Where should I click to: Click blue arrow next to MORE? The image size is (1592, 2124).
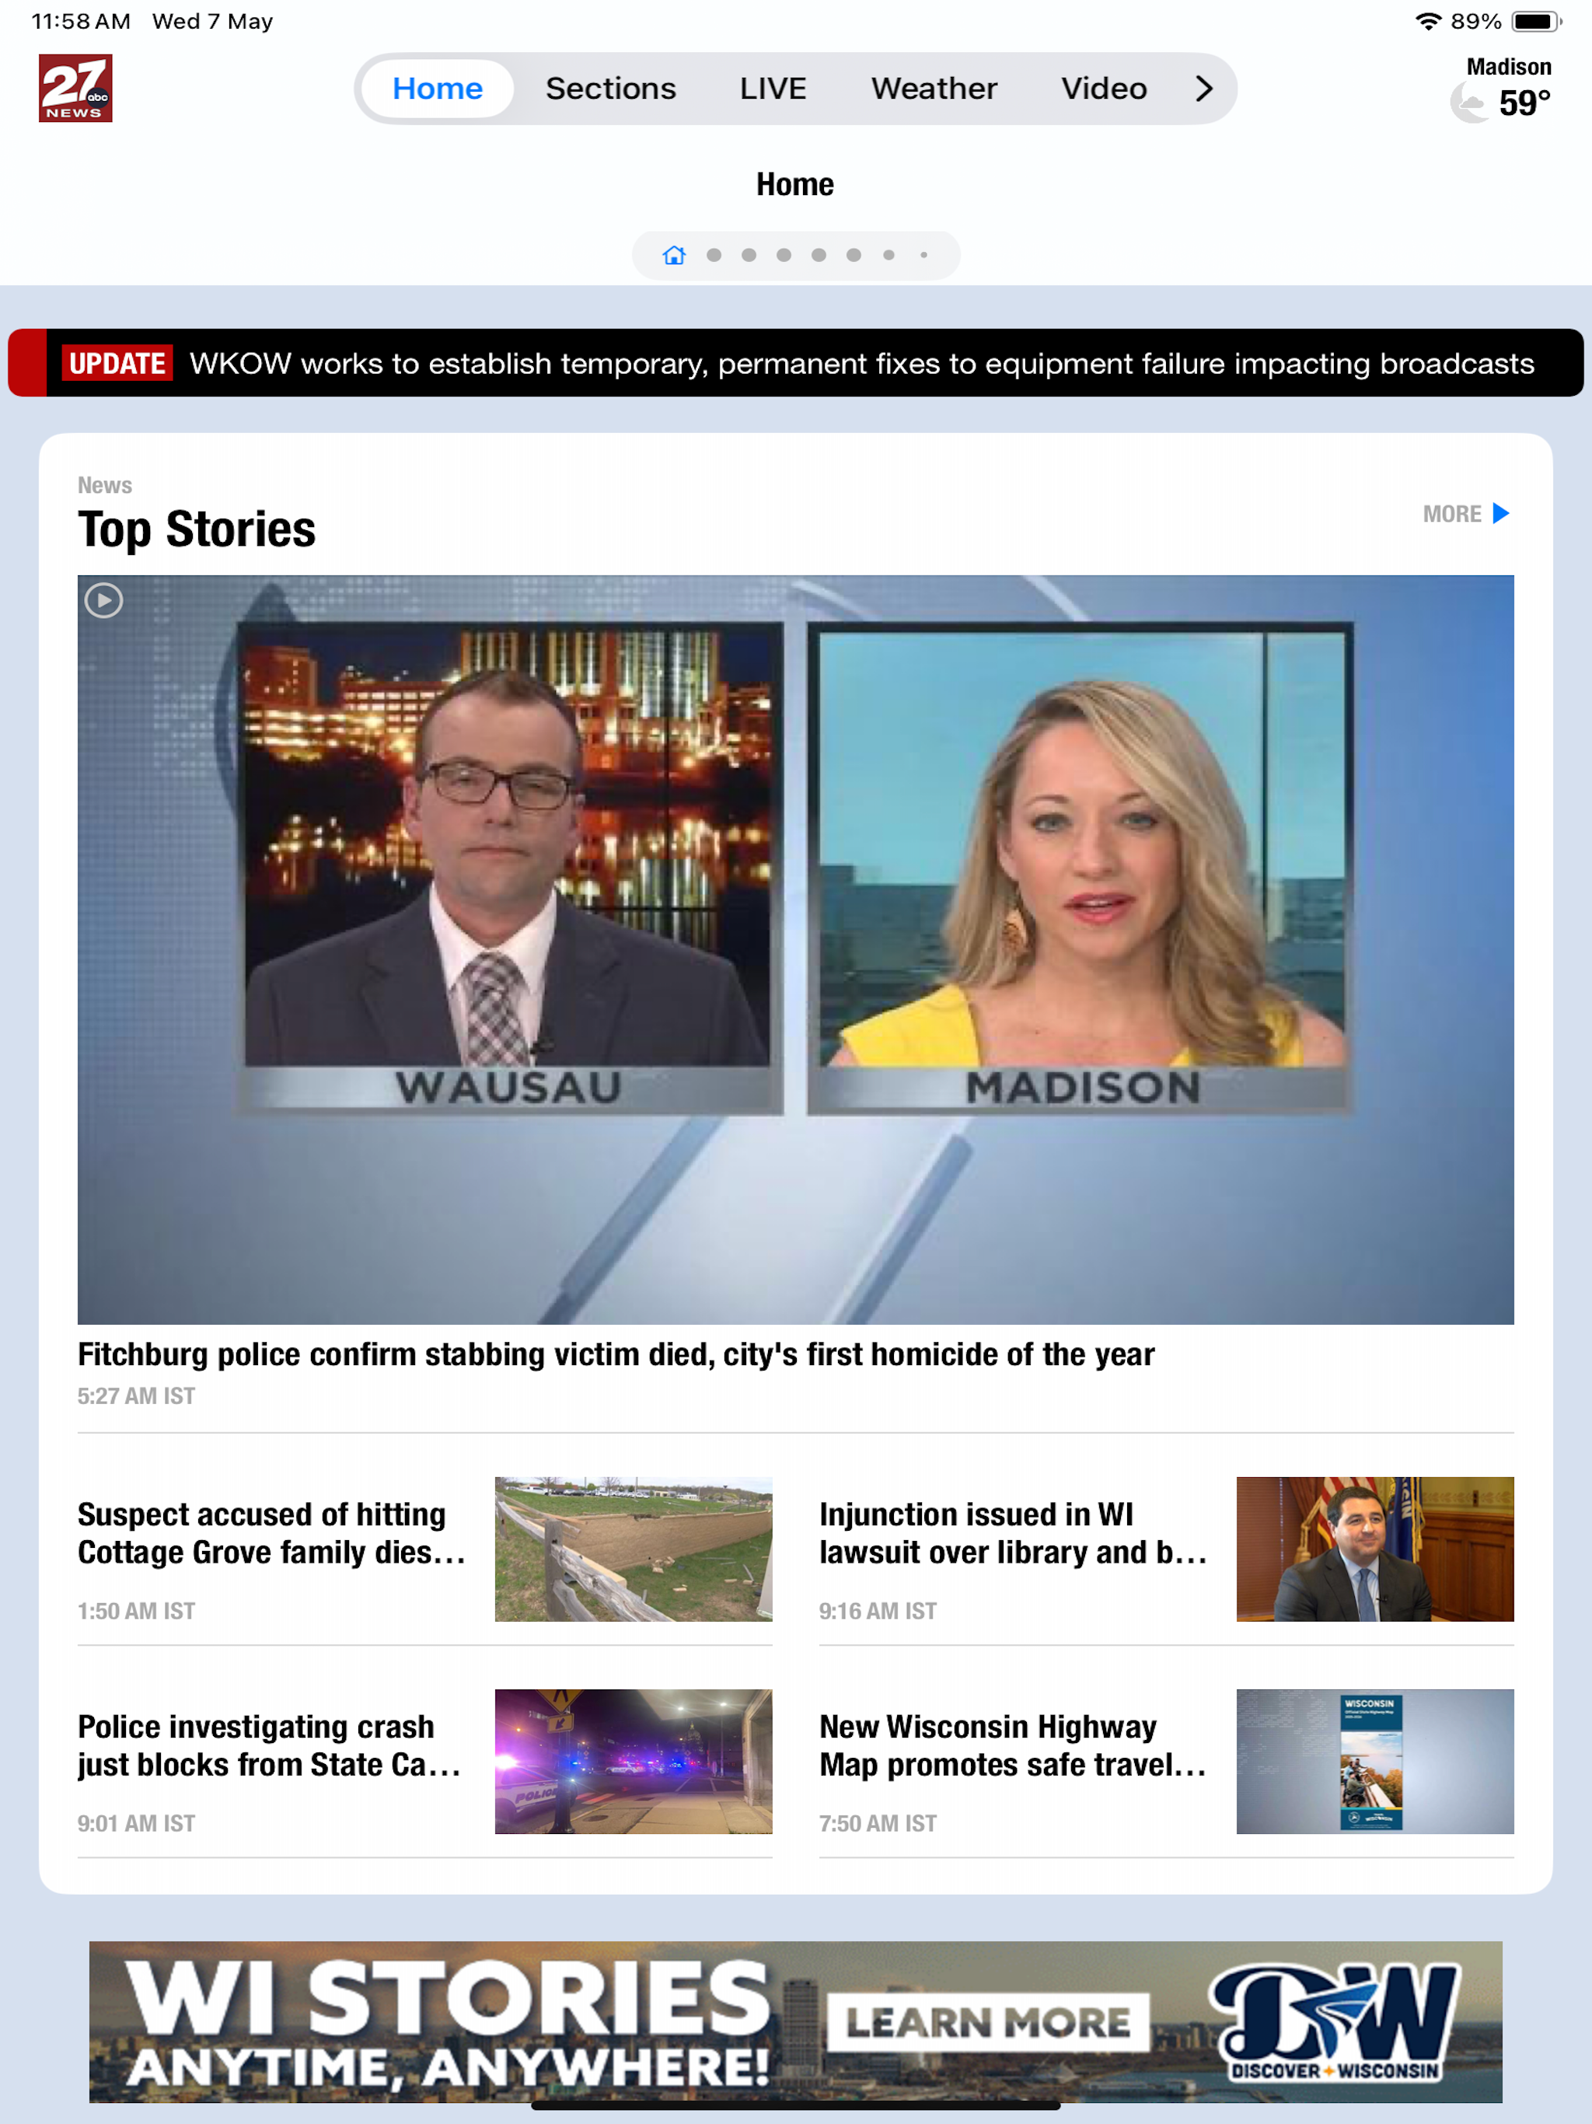tap(1501, 514)
